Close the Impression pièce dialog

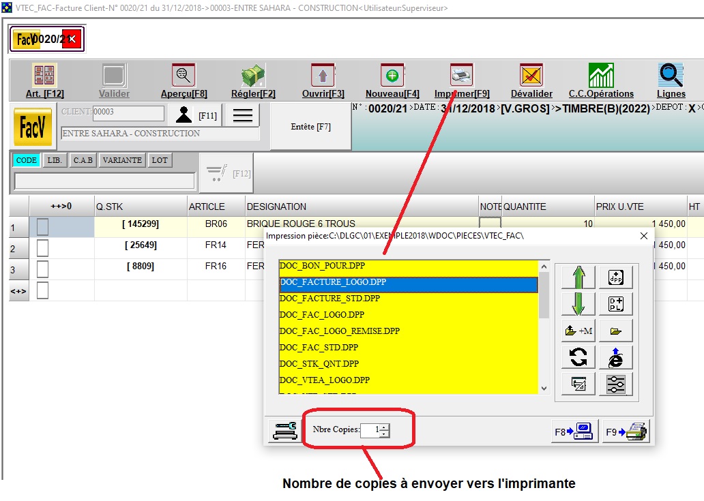click(644, 236)
